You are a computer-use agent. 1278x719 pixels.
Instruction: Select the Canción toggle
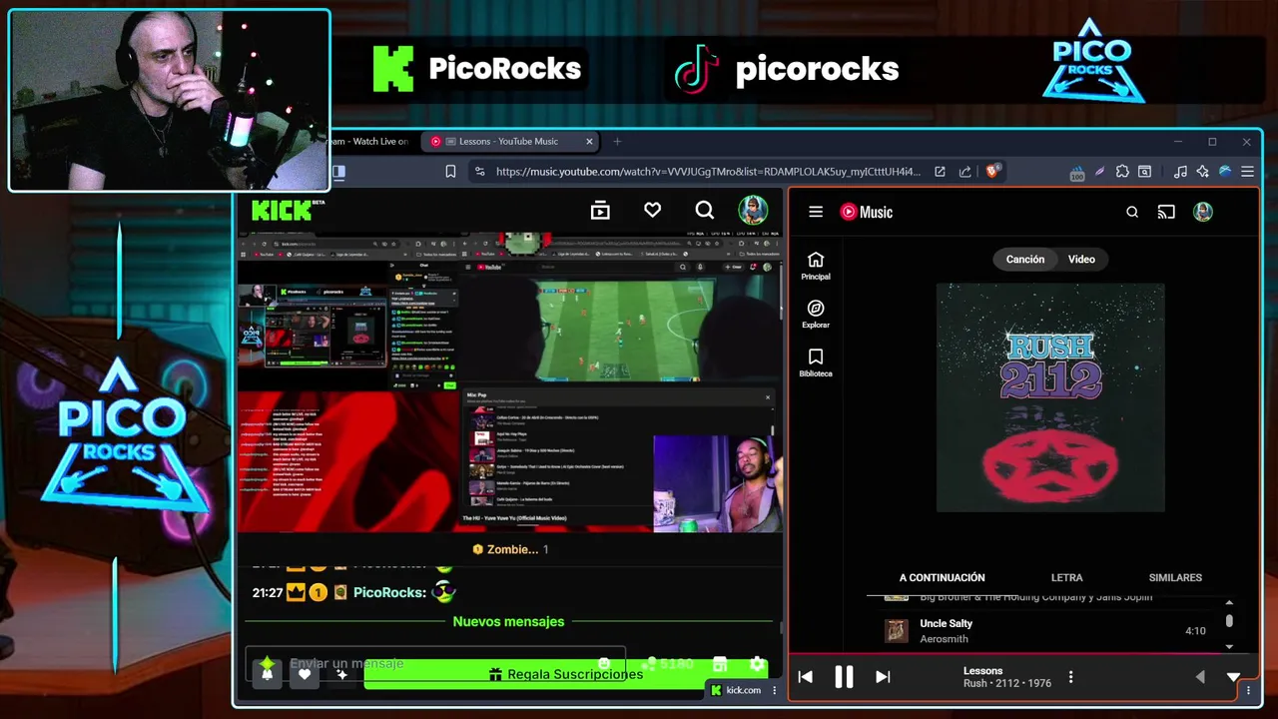click(x=1024, y=260)
